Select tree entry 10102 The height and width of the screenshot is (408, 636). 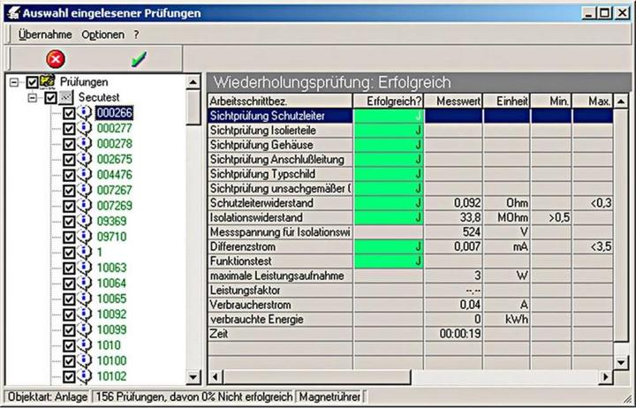[x=111, y=376]
